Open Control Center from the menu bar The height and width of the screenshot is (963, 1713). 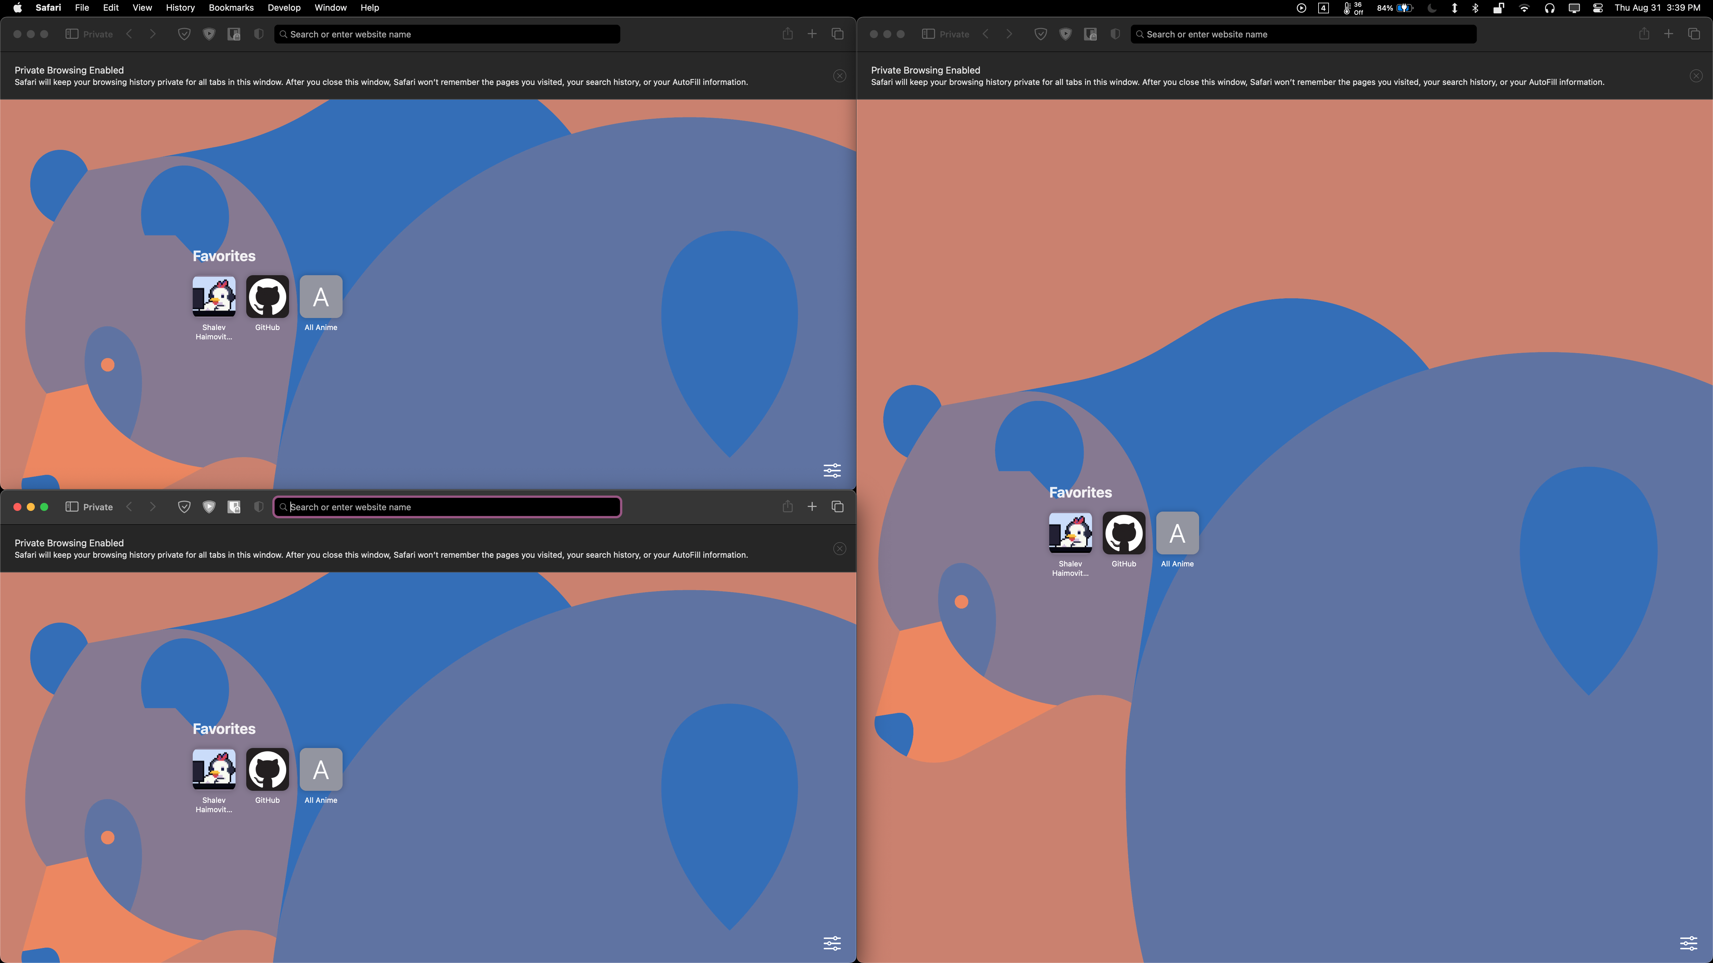pos(1597,8)
